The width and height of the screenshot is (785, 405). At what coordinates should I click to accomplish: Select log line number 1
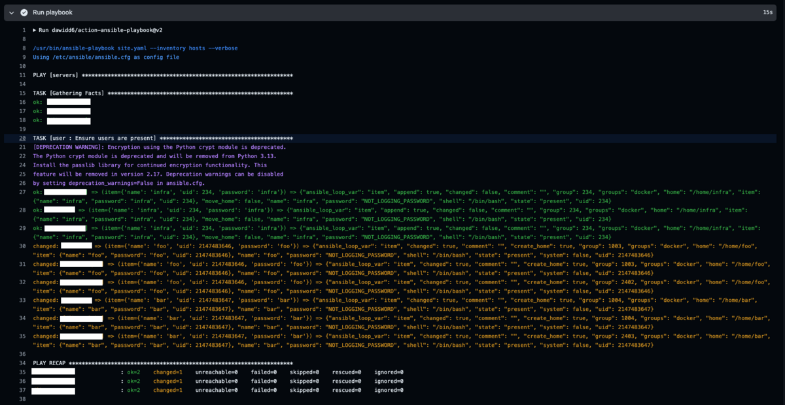click(x=24, y=30)
